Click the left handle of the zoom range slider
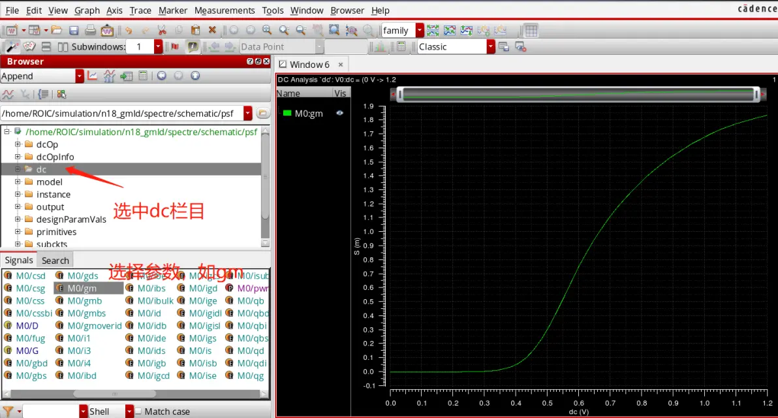 400,94
